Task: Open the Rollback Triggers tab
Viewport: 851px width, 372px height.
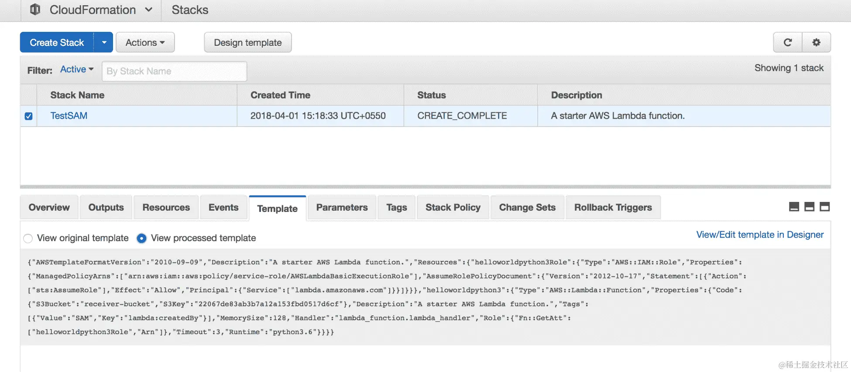Action: (613, 208)
